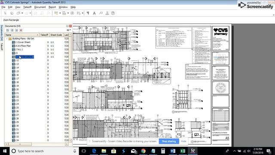Click the linear takeoff tool icon
This screenshot has width=275, height=155.
point(56,13)
